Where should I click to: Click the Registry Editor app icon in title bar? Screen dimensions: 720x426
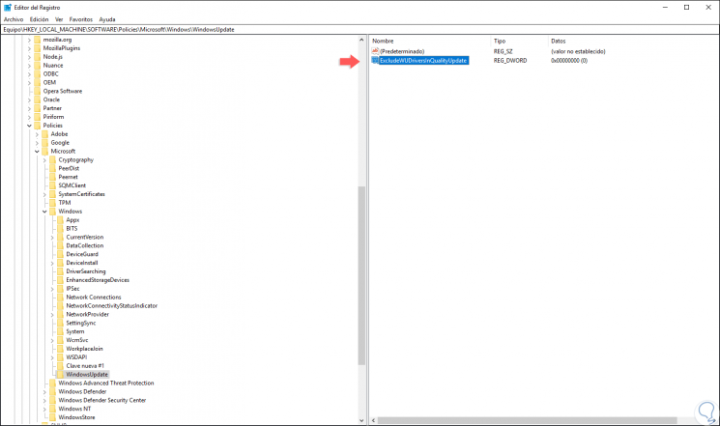coord(8,8)
